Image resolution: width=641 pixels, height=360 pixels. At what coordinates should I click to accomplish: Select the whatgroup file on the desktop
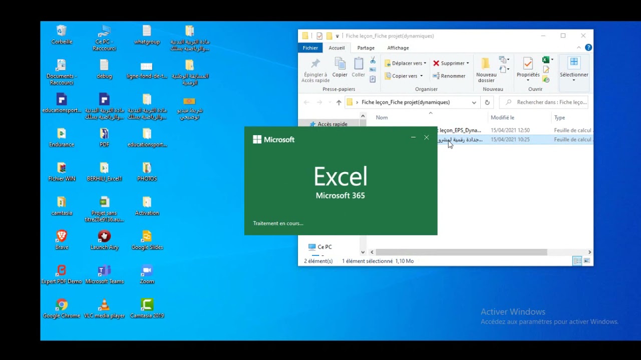click(x=147, y=34)
